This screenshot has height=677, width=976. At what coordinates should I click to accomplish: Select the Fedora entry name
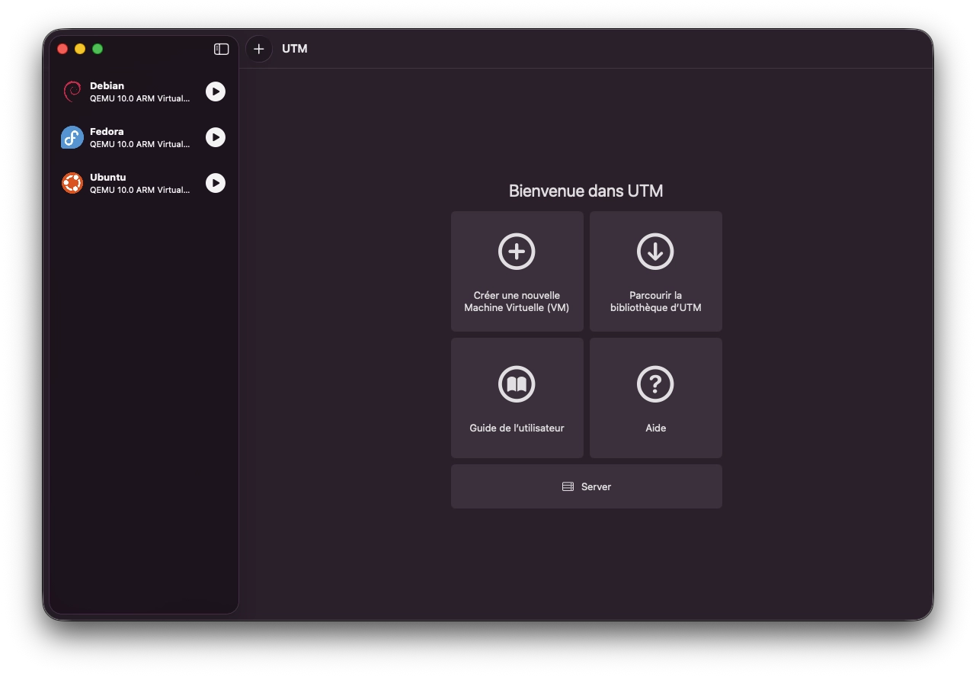[x=107, y=131]
